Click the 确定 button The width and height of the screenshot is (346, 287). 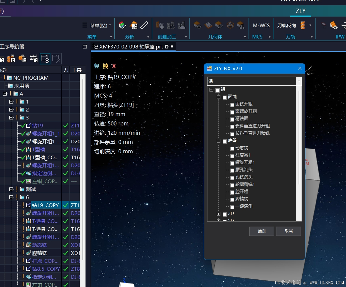tap(261, 231)
